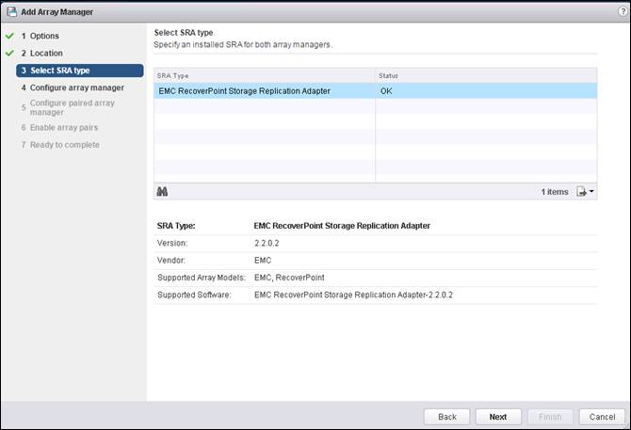Select step 6 Enable array pairs
631x430 pixels.
pyautogui.click(x=59, y=127)
